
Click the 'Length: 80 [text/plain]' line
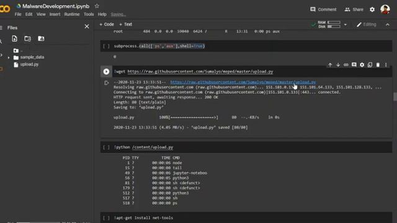[x=140, y=102]
